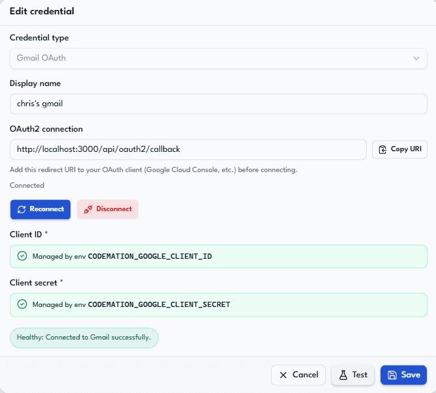The image size is (436, 393).
Task: Click the Save button
Action: click(x=403, y=375)
